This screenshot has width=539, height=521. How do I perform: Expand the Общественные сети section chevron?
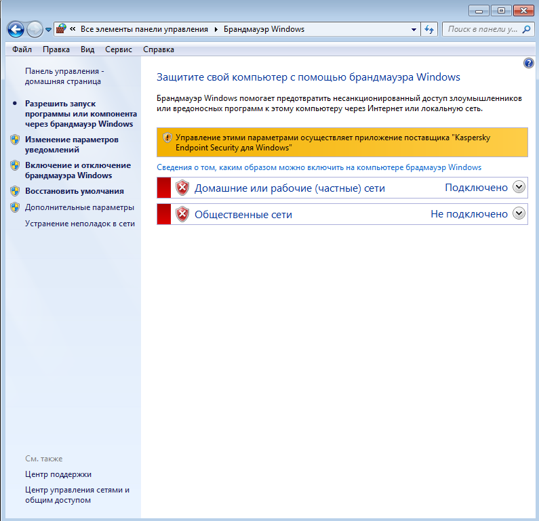pyautogui.click(x=519, y=213)
